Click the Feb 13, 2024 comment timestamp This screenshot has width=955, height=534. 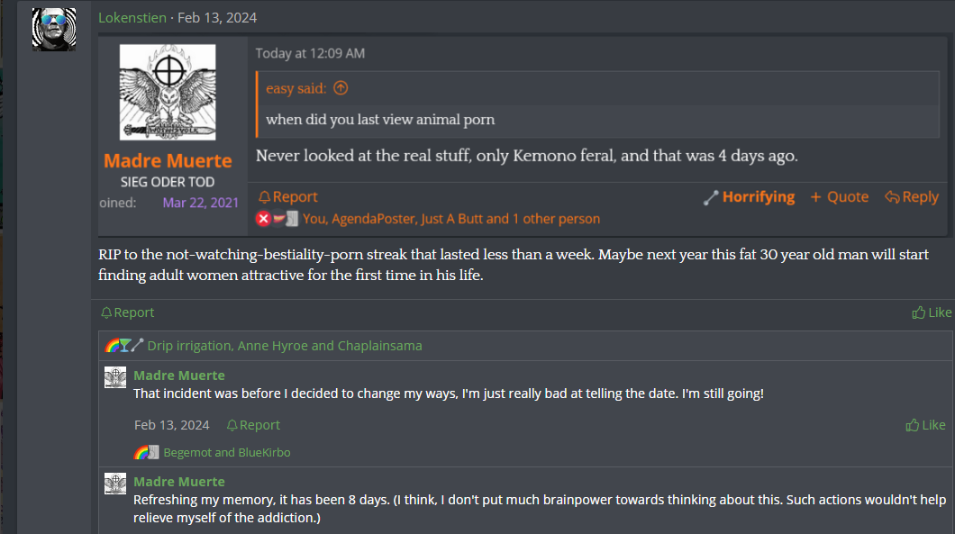point(172,425)
